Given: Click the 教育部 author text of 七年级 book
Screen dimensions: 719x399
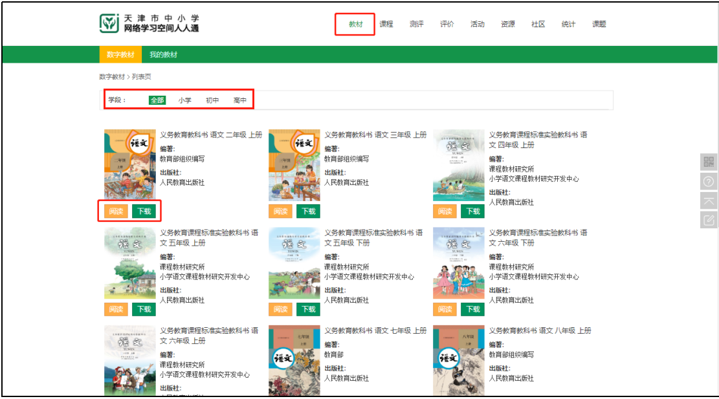Looking at the screenshot, I should click(x=334, y=354).
